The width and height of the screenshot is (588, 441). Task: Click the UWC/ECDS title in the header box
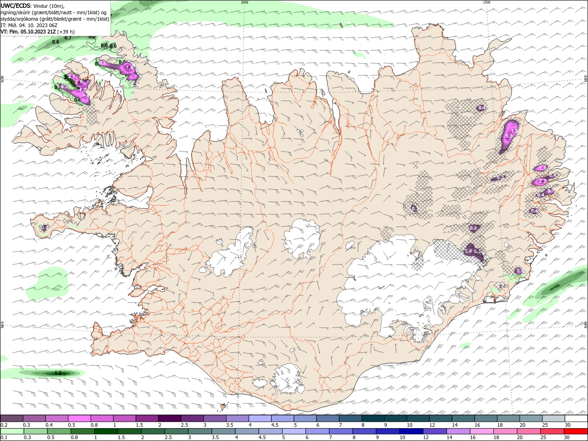[16, 6]
